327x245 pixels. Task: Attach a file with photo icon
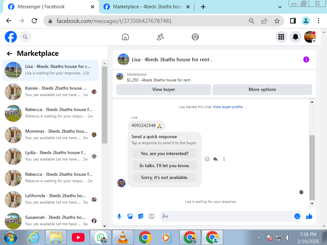point(130,216)
